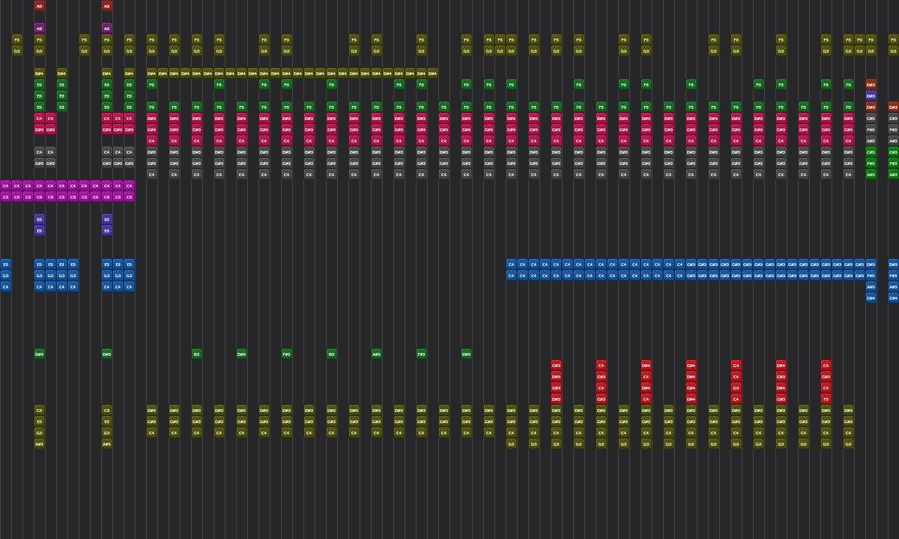Select the rightmost olive D#4 note
The height and width of the screenshot is (539, 899).
pos(433,73)
